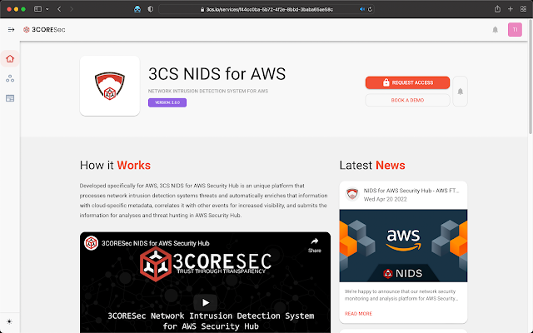The height and width of the screenshot is (333, 533).
Task: Click the Latest News heading
Action: pyautogui.click(x=372, y=165)
